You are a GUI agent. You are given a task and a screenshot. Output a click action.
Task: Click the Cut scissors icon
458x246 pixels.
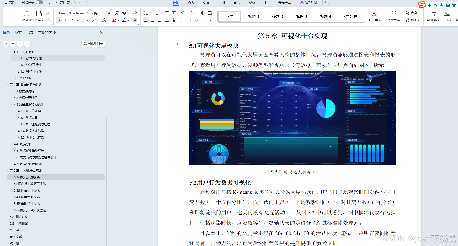pyautogui.click(x=48, y=13)
